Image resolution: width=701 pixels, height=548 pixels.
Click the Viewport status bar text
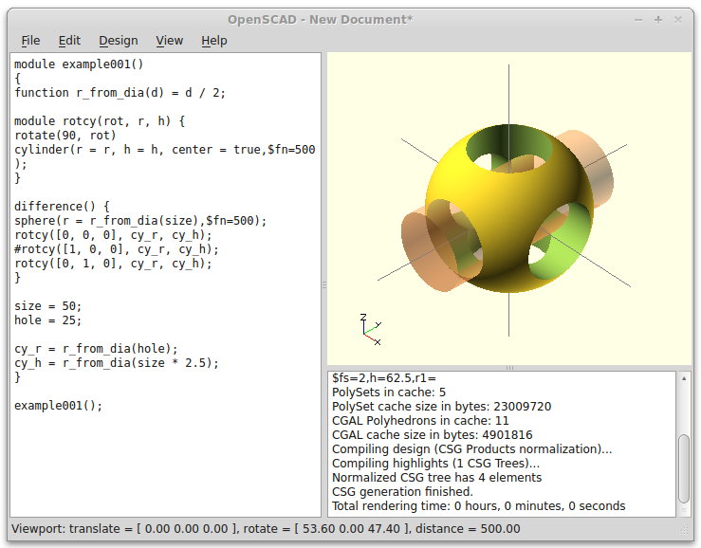coord(266,529)
